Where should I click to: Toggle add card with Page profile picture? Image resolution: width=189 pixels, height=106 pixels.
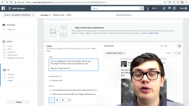pyautogui.click(x=50, y=94)
